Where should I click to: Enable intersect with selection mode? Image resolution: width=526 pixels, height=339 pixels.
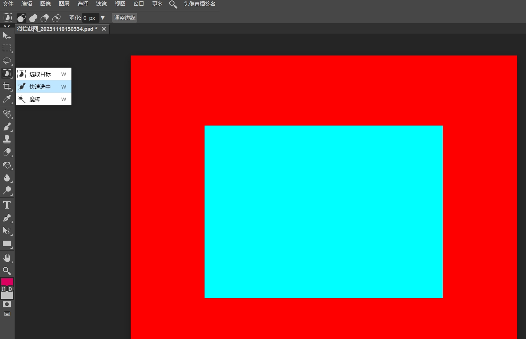[56, 18]
